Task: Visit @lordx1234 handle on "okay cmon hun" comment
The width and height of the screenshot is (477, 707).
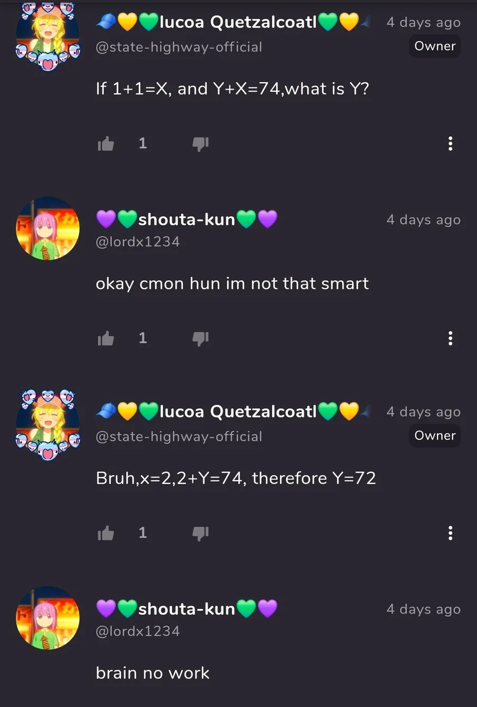Action: [138, 242]
